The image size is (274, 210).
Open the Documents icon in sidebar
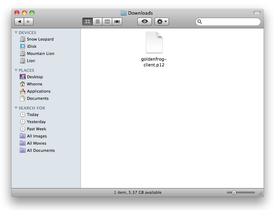click(23, 98)
